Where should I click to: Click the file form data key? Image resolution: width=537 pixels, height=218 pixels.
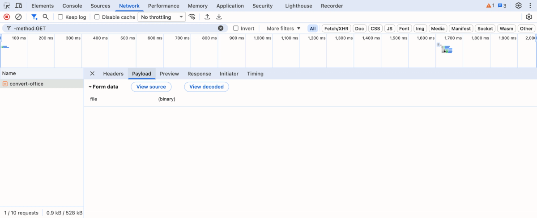94,99
